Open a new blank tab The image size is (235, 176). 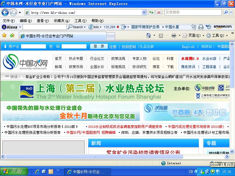coord(111,36)
